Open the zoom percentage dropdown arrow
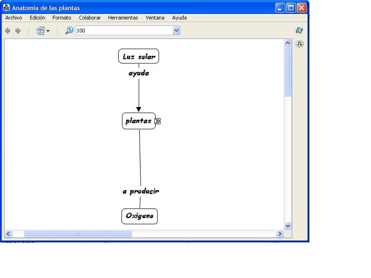 click(177, 31)
